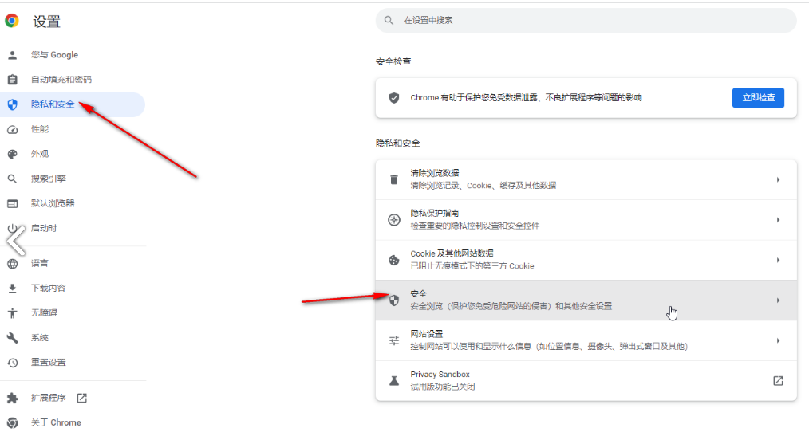This screenshot has width=809, height=436.
Task: Expand the Cookie 及其他网站数据 row arrow
Action: pyautogui.click(x=778, y=261)
